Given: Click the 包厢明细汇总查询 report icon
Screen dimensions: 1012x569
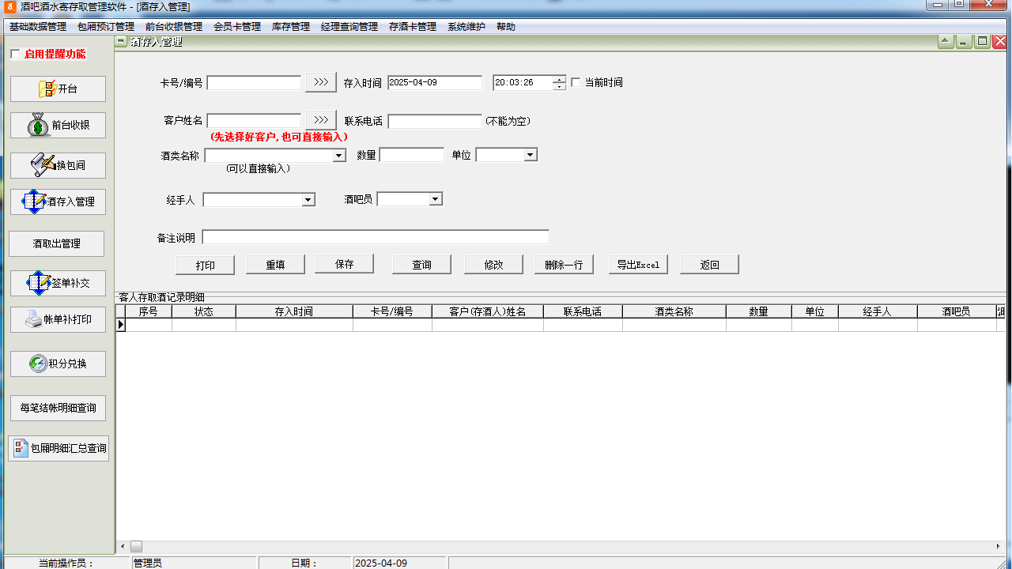Looking at the screenshot, I should 21,448.
